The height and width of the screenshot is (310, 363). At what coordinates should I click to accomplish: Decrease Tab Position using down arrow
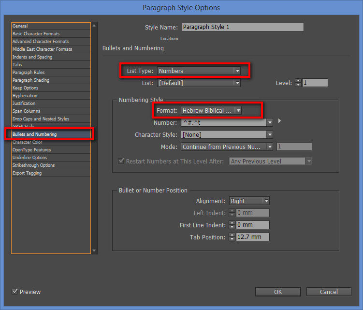click(232, 239)
